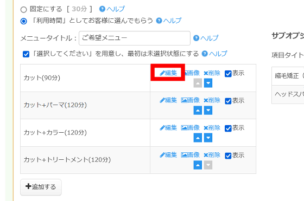
Task: Edit the カット+トリートメント(120分) menu item
Action: pos(168,155)
